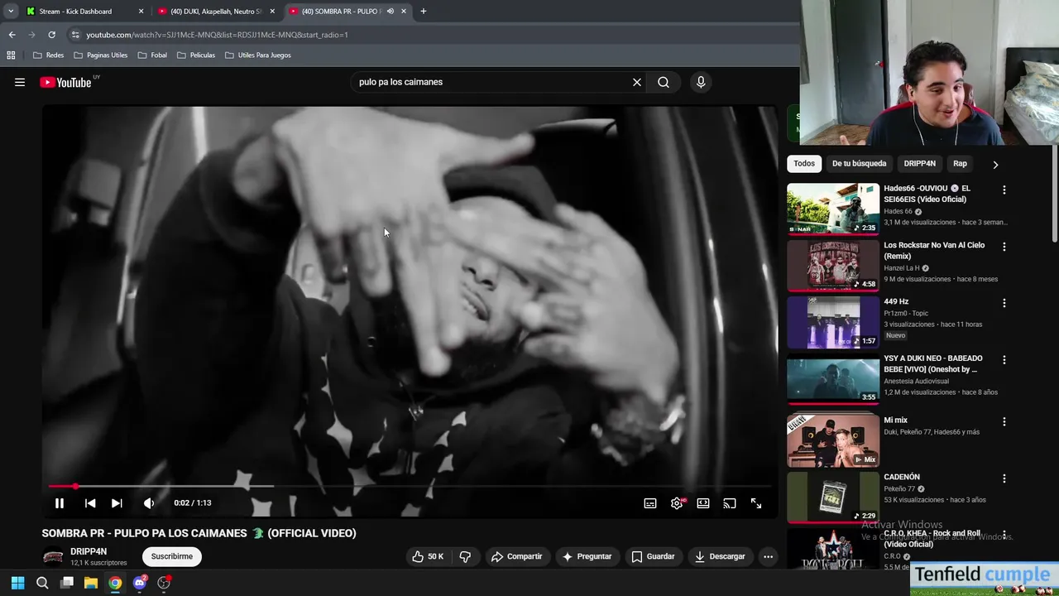
Task: Open Los Rockstar No Van Al Cielo thumbnail
Action: (x=833, y=266)
